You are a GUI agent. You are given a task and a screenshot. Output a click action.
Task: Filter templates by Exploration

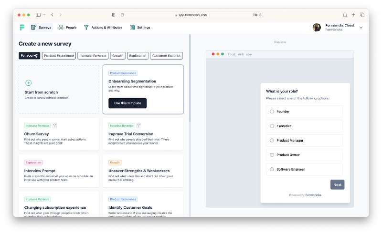[x=138, y=56]
